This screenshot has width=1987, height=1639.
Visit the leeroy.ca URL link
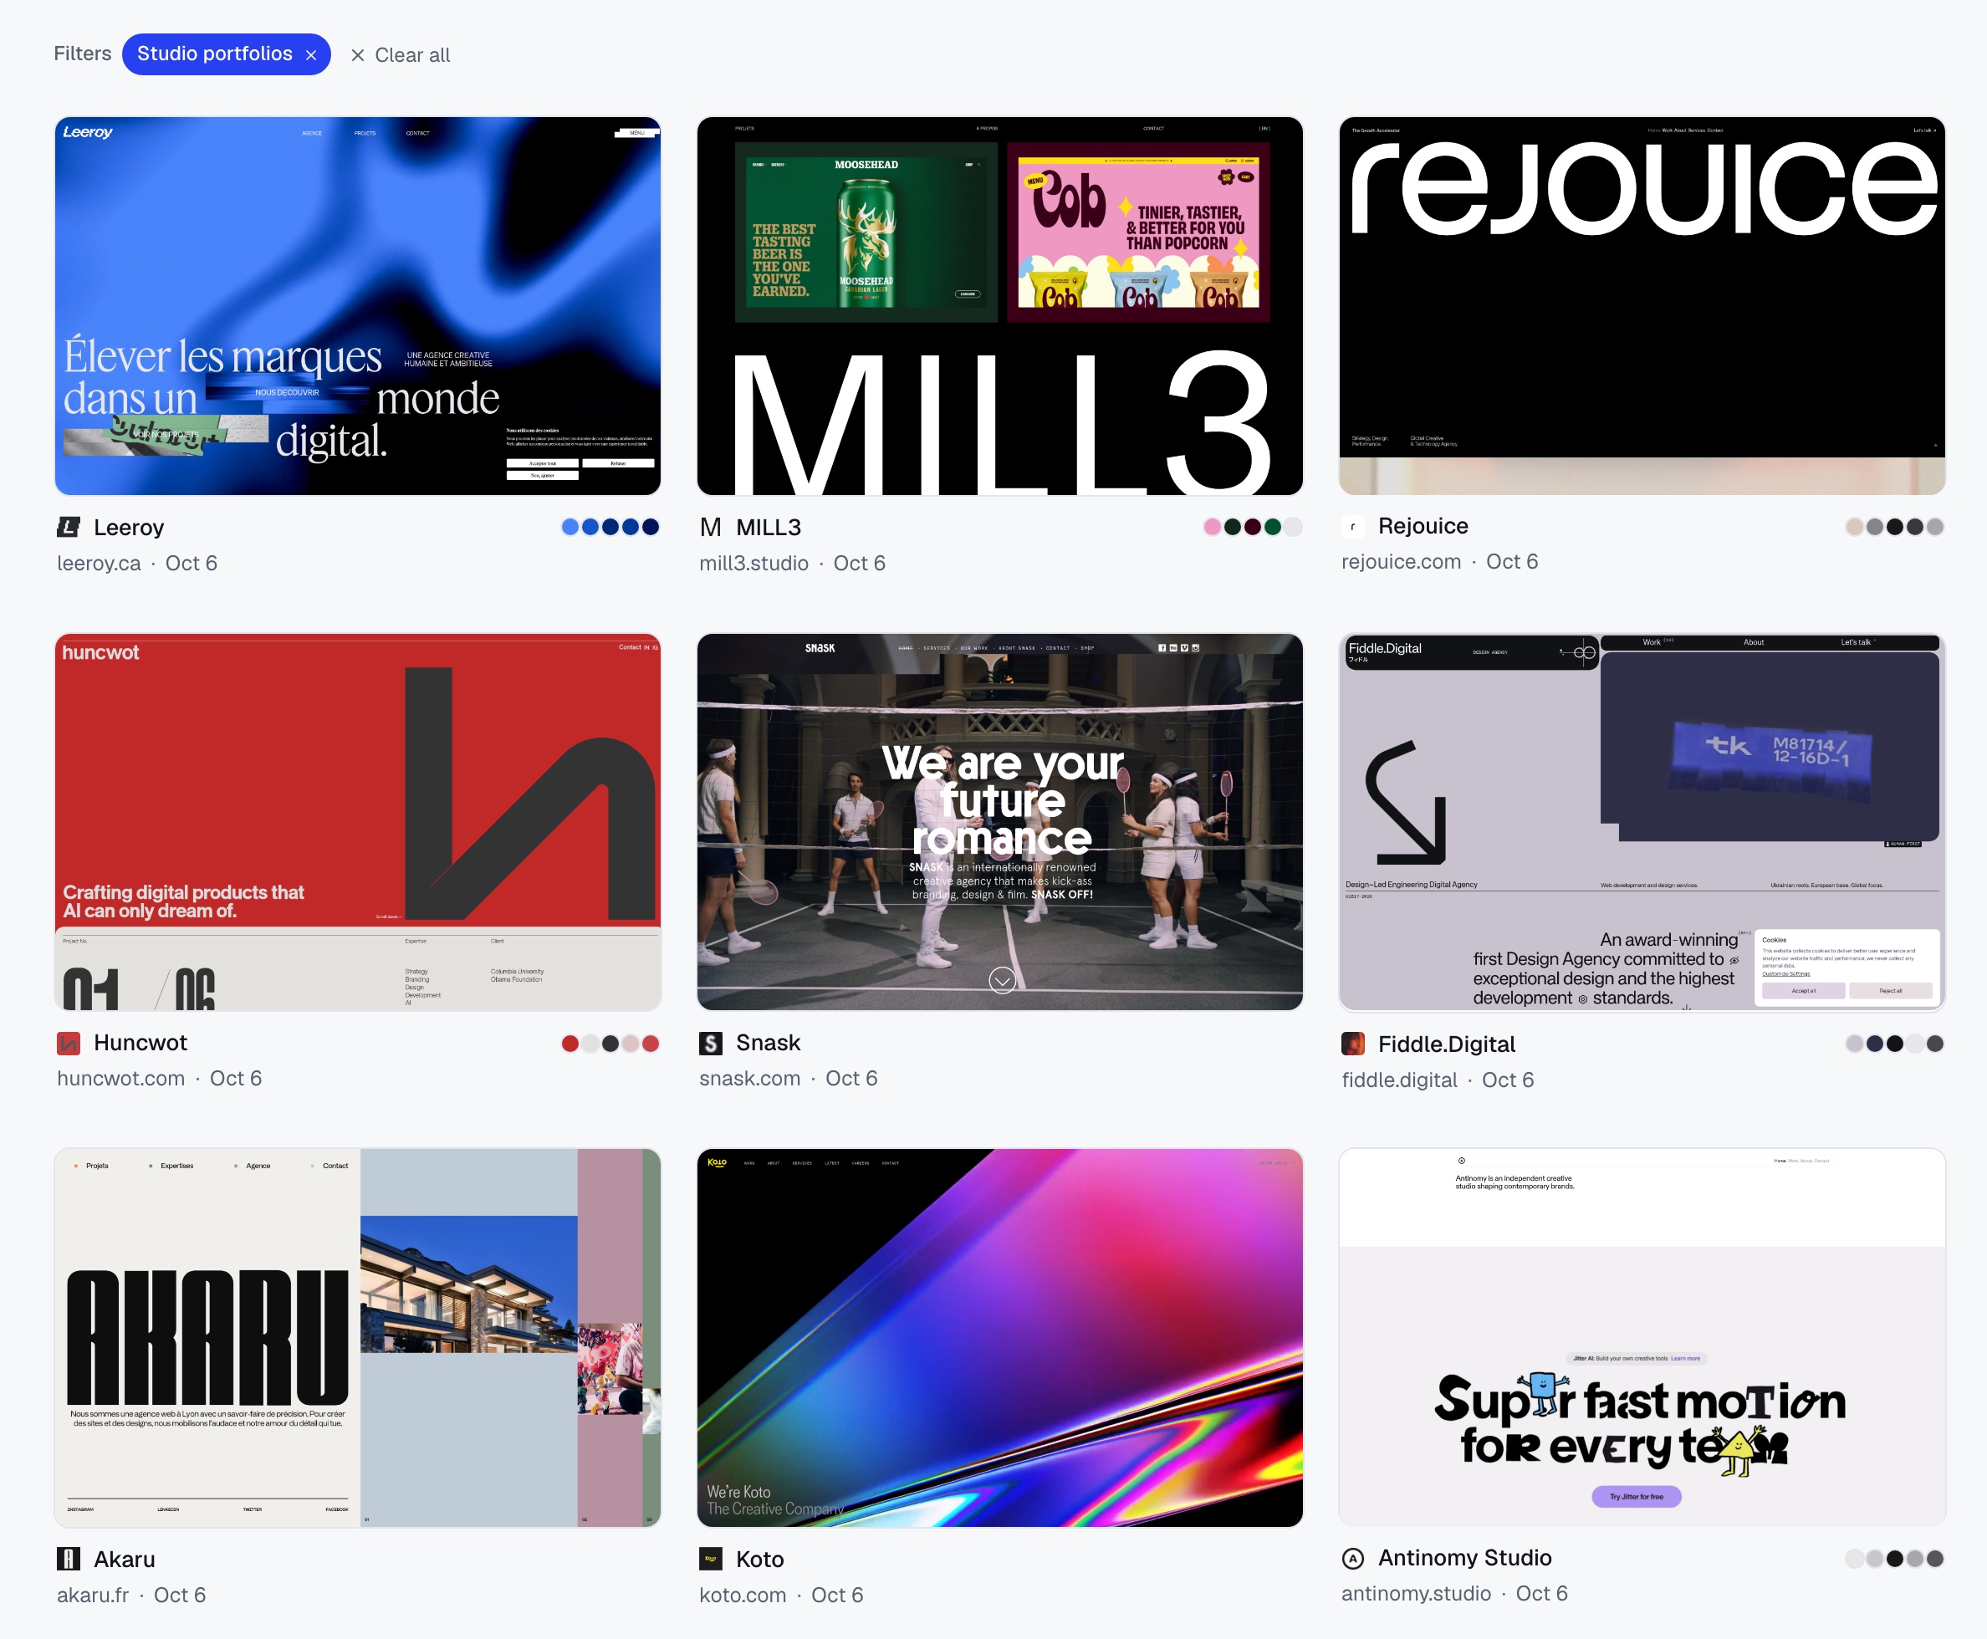click(98, 563)
